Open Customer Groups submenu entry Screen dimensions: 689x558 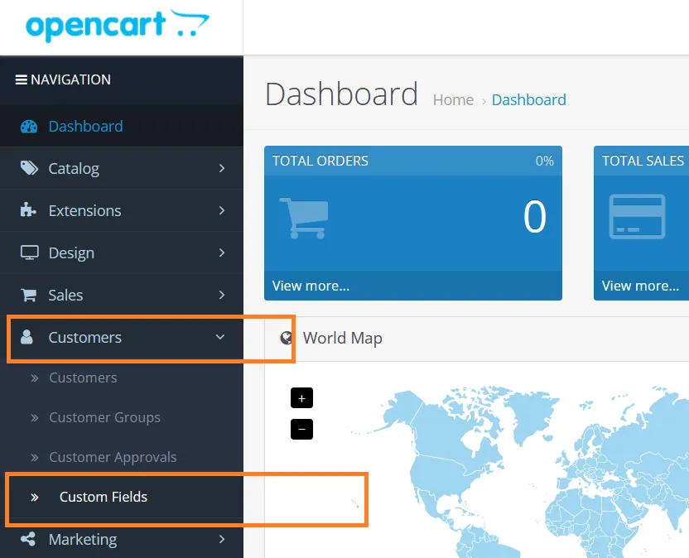[x=104, y=417]
